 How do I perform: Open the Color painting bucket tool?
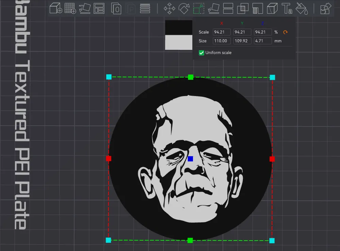[x=302, y=8]
